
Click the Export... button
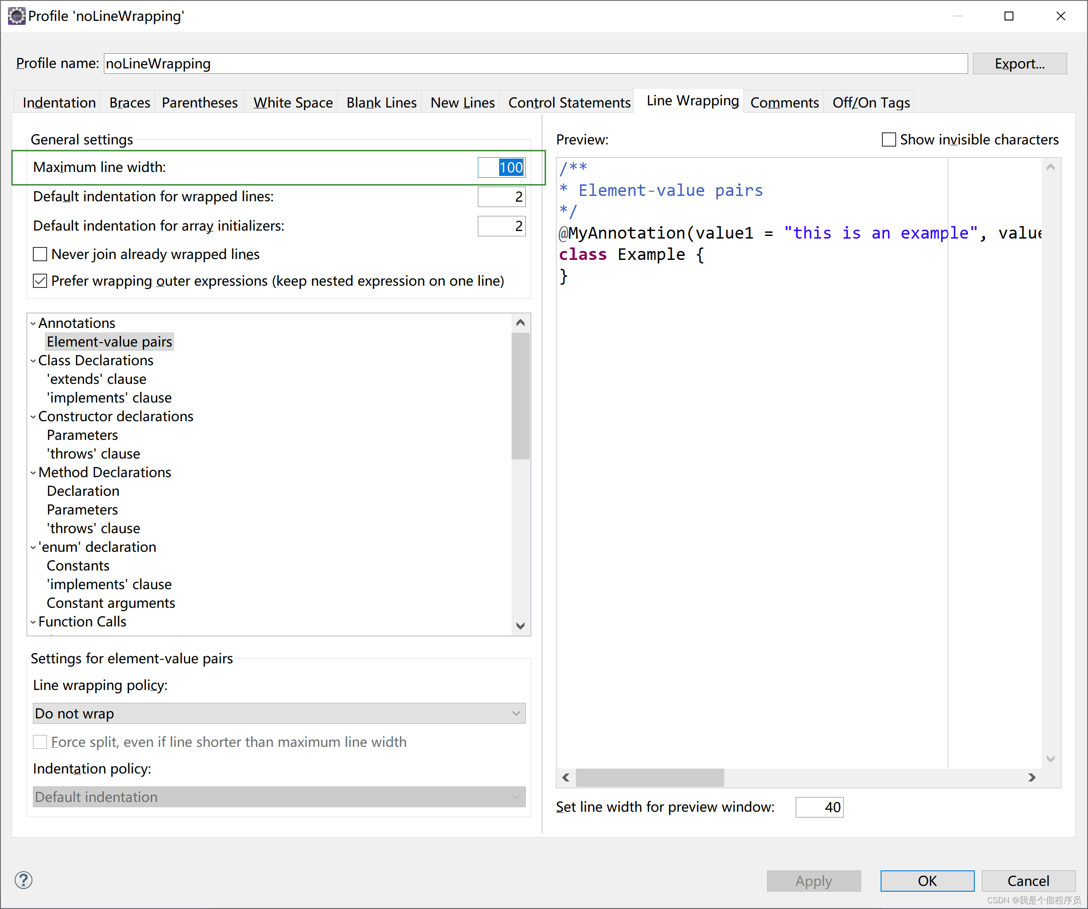1019,64
